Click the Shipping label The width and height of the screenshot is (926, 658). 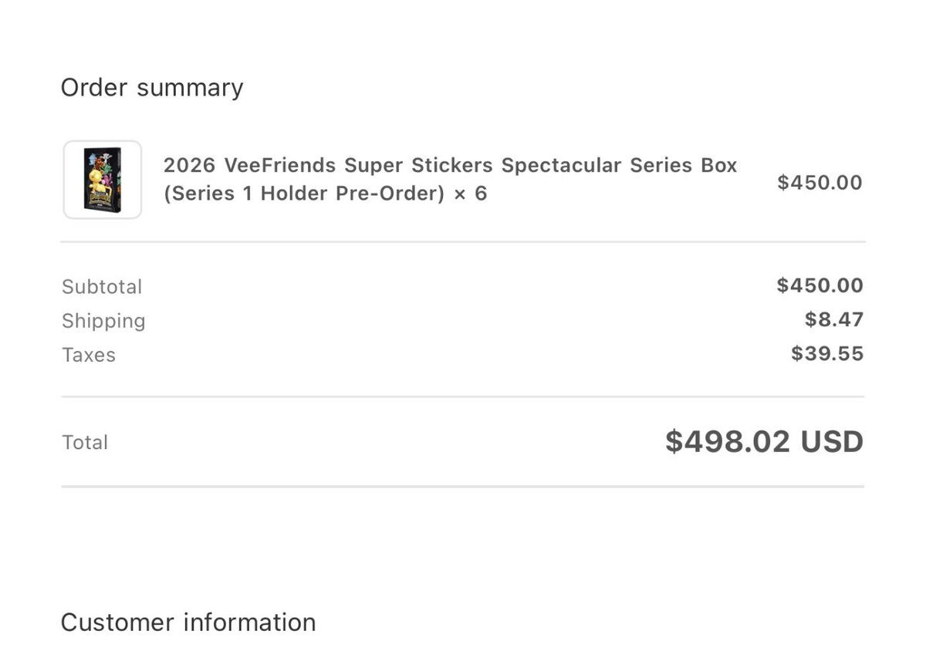pos(103,321)
